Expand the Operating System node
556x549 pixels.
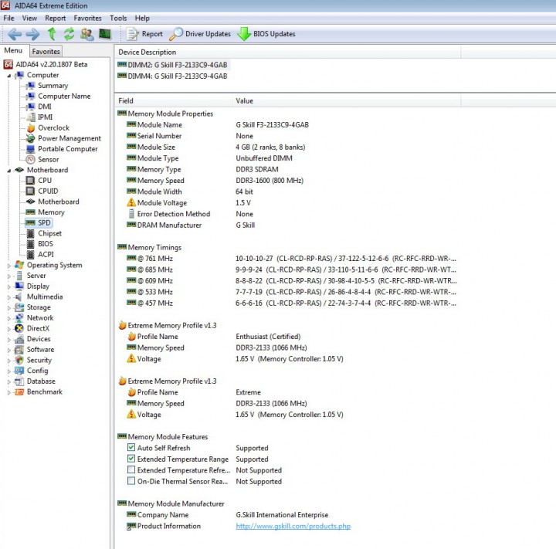9,266
